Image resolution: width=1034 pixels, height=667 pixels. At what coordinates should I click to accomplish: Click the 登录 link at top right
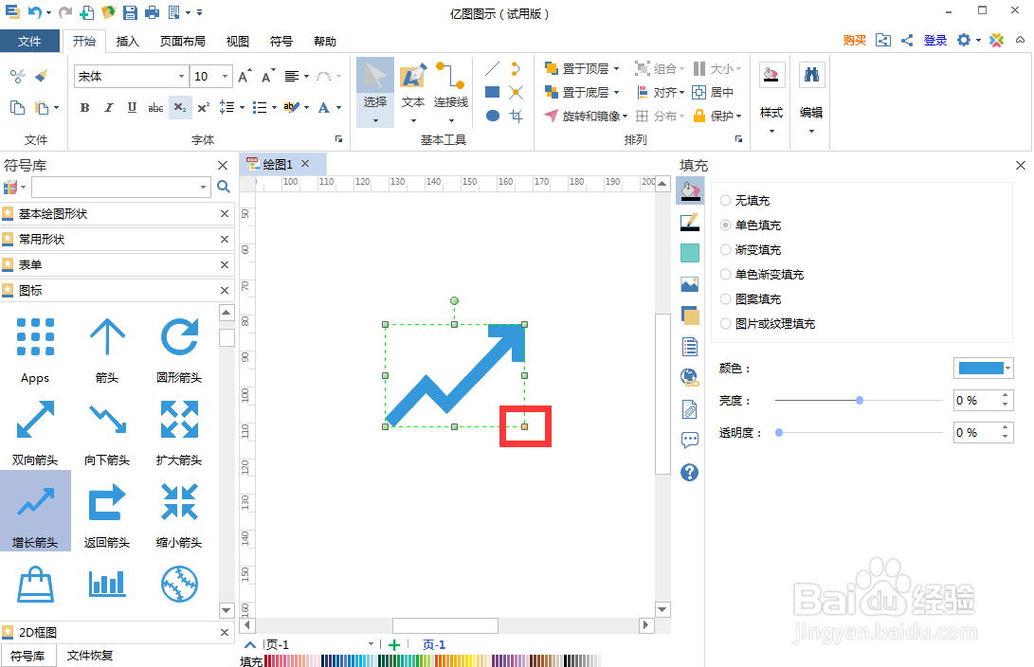[934, 41]
